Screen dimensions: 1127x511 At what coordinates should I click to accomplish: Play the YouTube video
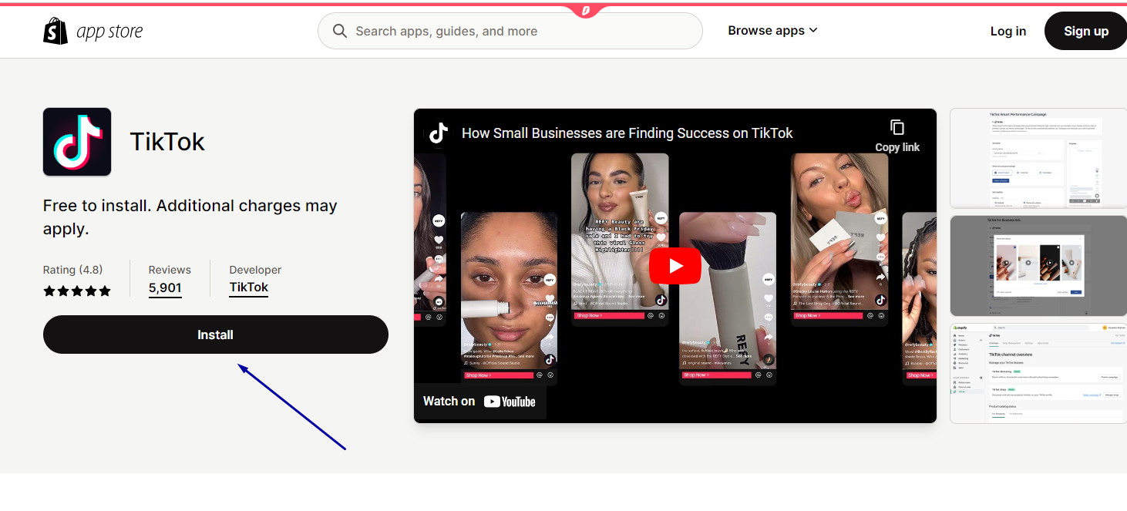pyautogui.click(x=675, y=266)
